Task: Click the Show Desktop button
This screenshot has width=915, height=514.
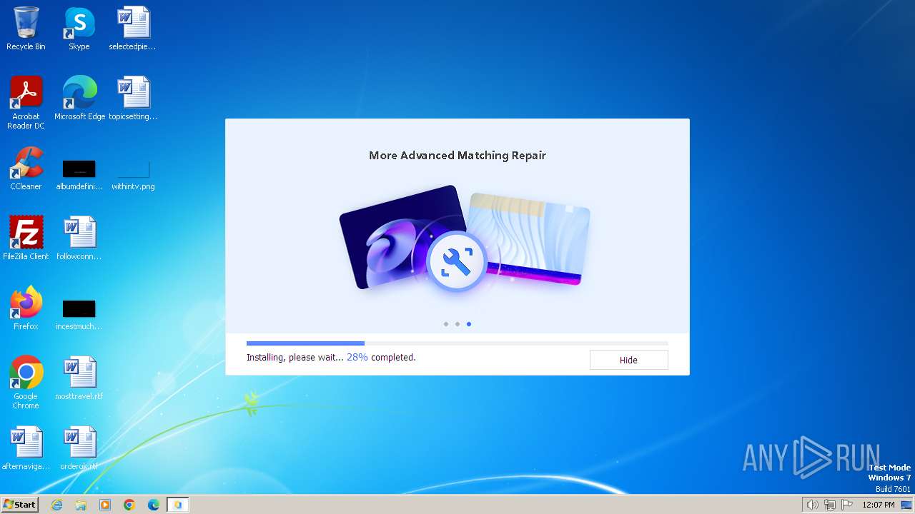Action: click(x=907, y=505)
